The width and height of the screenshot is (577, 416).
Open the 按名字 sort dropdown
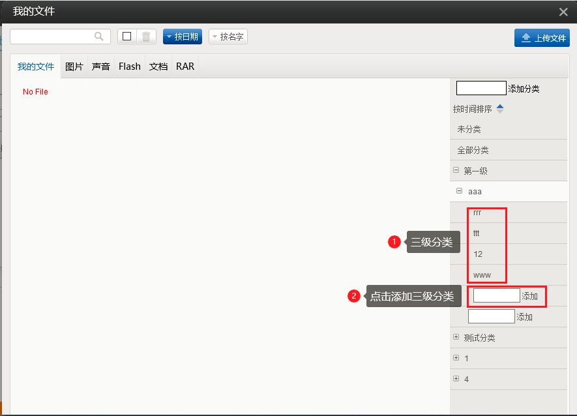click(x=228, y=37)
